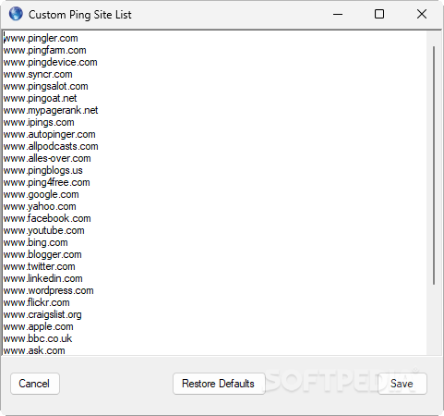The height and width of the screenshot is (416, 444).
Task: Click the www.pingoat.net entry
Action: click(x=40, y=98)
